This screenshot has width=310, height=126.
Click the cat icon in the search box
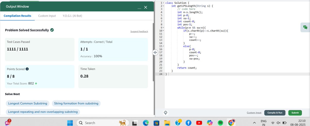pos(122,123)
